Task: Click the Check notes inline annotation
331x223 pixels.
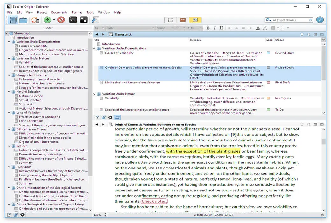Action: (x=154, y=201)
